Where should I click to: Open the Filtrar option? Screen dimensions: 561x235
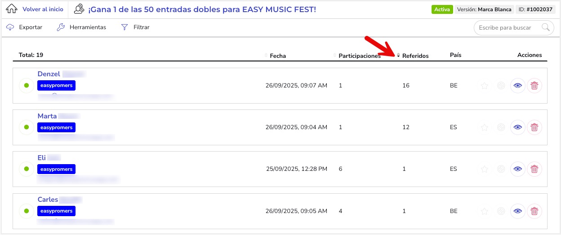pyautogui.click(x=135, y=27)
